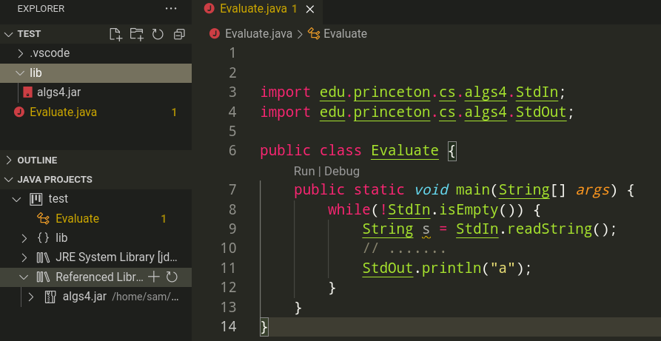
Task: Collapse the test project node
Action: [17, 199]
